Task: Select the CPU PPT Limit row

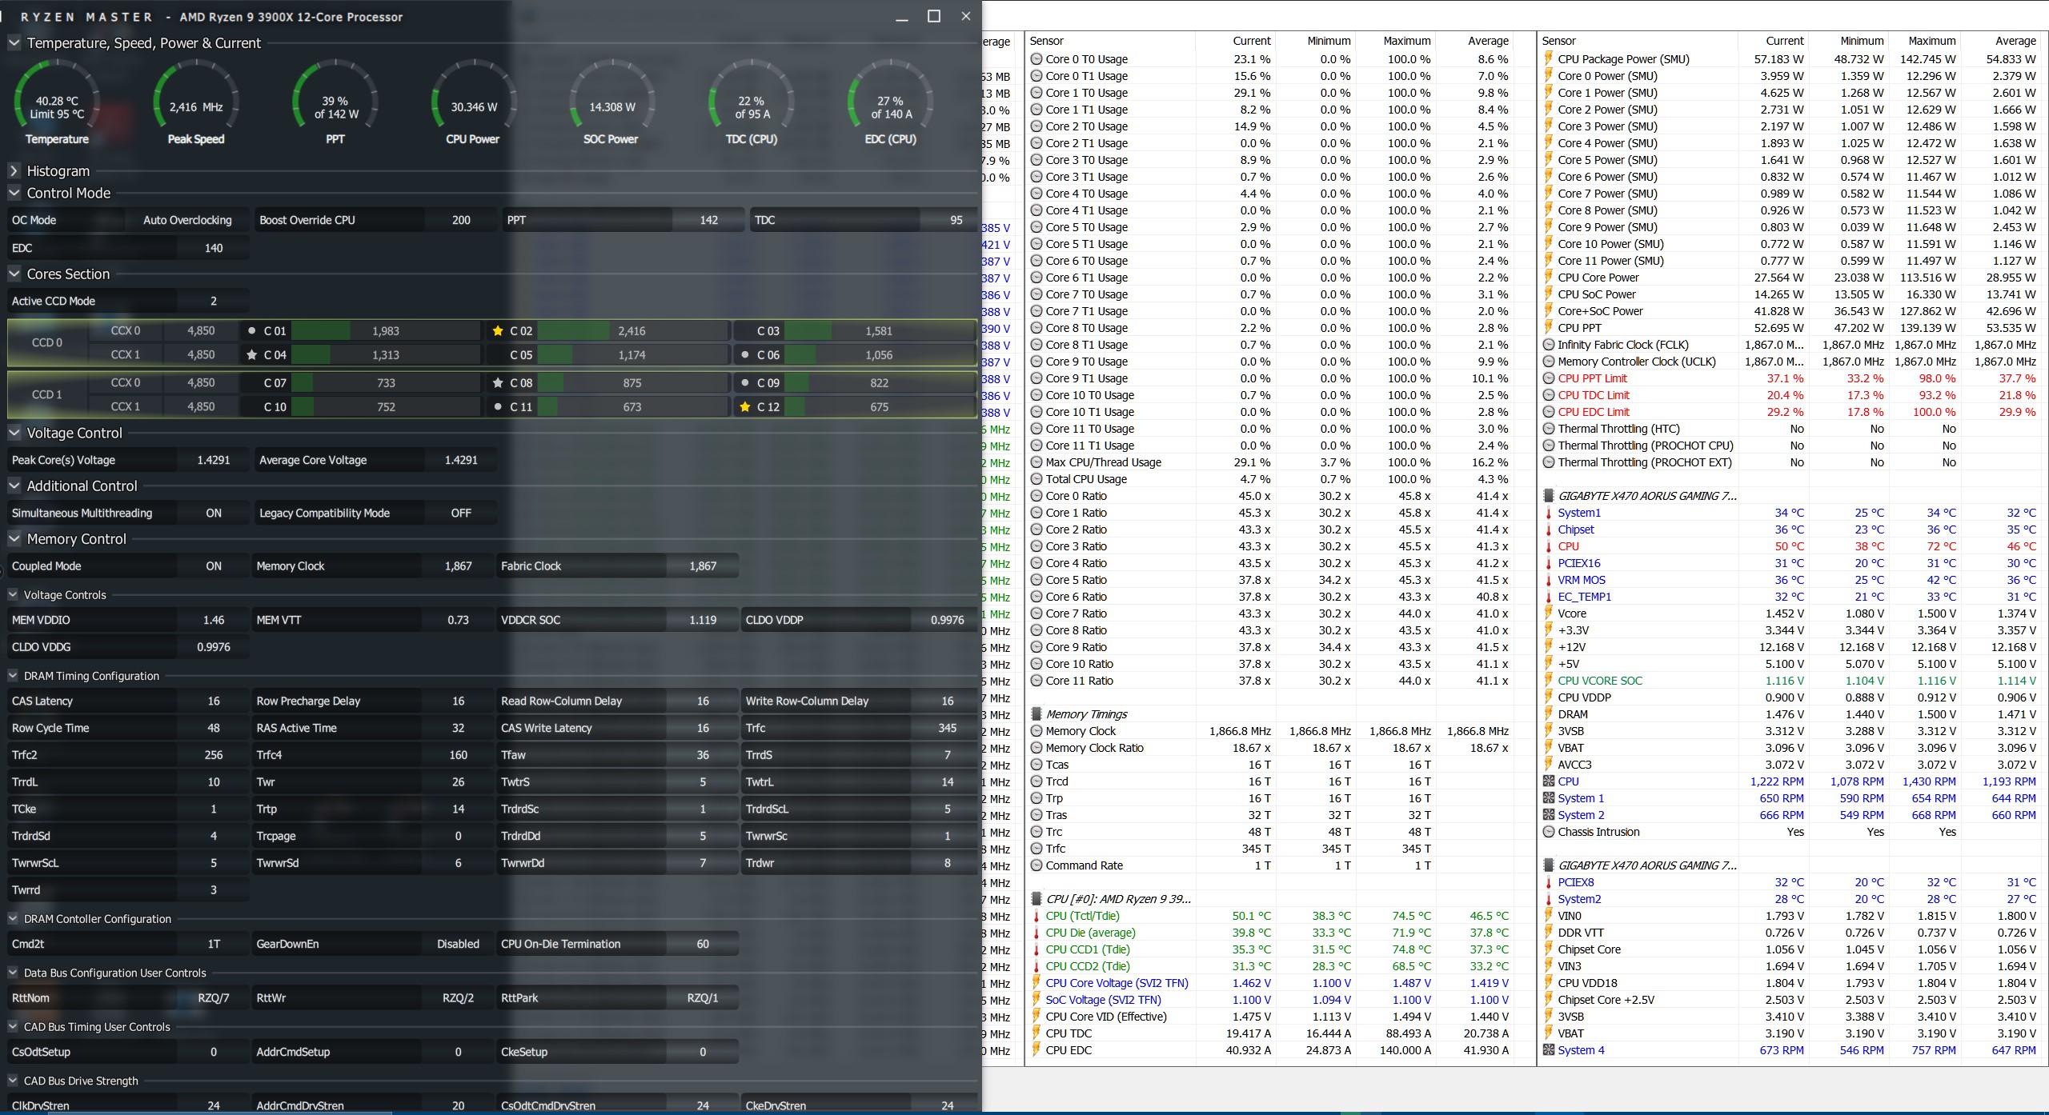Action: (x=1790, y=378)
